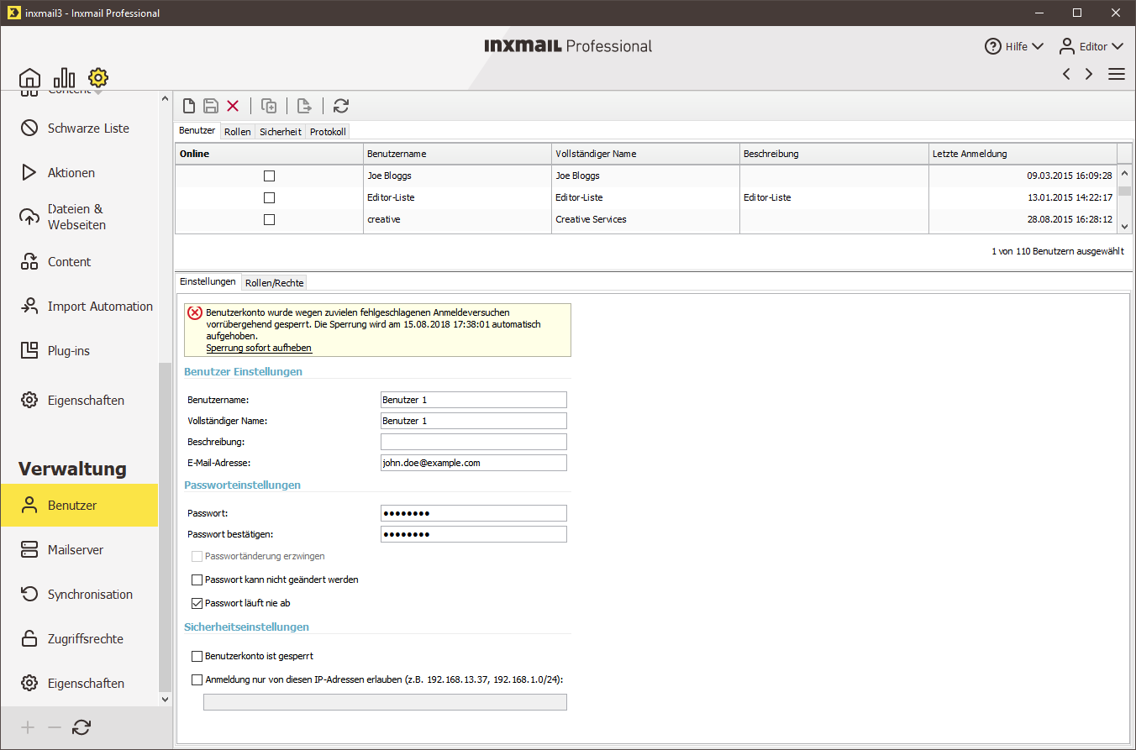Click sidebar scrollbar up arrow
The width and height of the screenshot is (1136, 750).
(165, 99)
